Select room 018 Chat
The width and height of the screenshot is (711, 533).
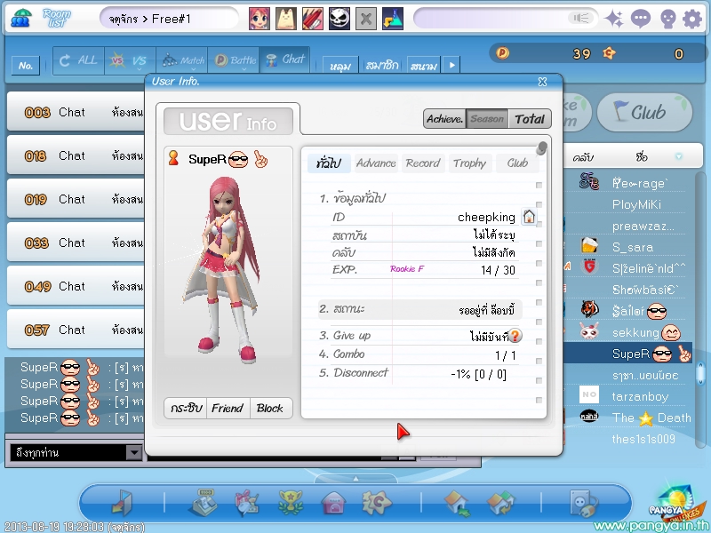click(x=76, y=155)
